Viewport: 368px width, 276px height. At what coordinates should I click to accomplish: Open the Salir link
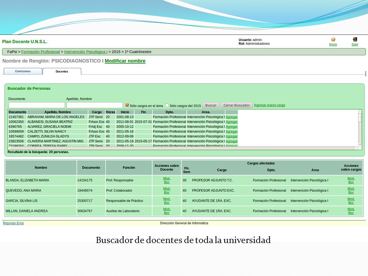point(355,44)
